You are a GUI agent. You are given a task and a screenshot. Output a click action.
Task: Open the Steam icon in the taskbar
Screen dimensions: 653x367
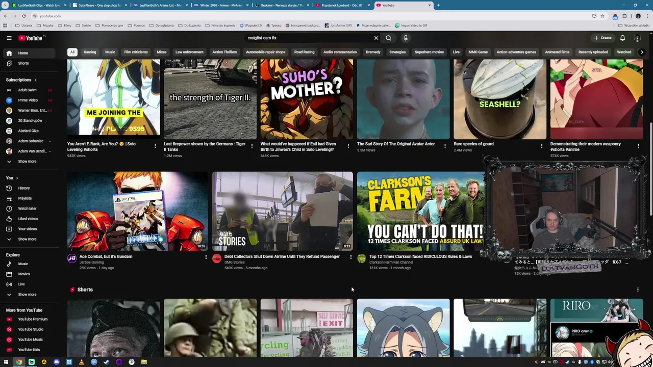click(106, 362)
